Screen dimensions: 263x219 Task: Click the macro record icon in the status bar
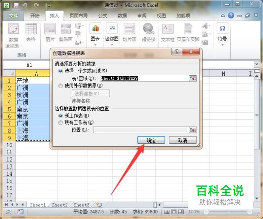click(x=21, y=212)
